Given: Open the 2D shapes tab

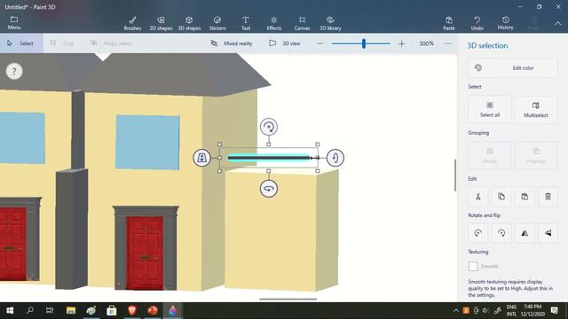Looking at the screenshot, I should click(161, 23).
